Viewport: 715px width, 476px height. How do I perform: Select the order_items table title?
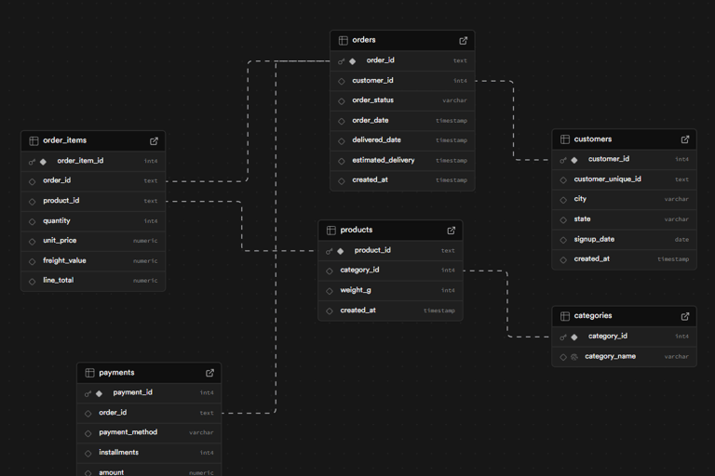(x=65, y=140)
